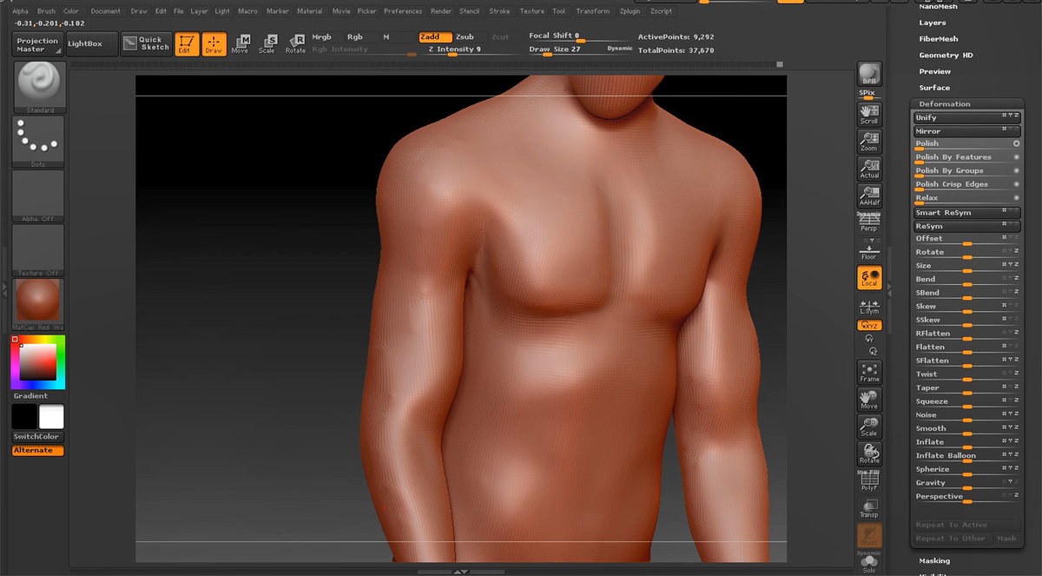This screenshot has height=576, width=1042.
Task: Expand the FiberMesh subpalette
Action: pos(939,39)
